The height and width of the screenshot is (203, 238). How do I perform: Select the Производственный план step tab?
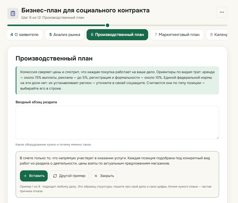117,35
